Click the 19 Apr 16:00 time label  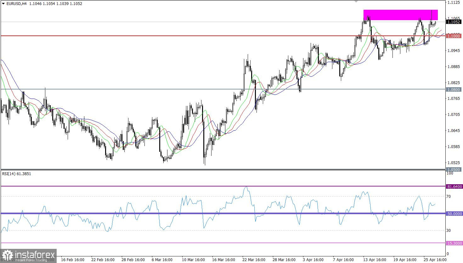coord(405,260)
